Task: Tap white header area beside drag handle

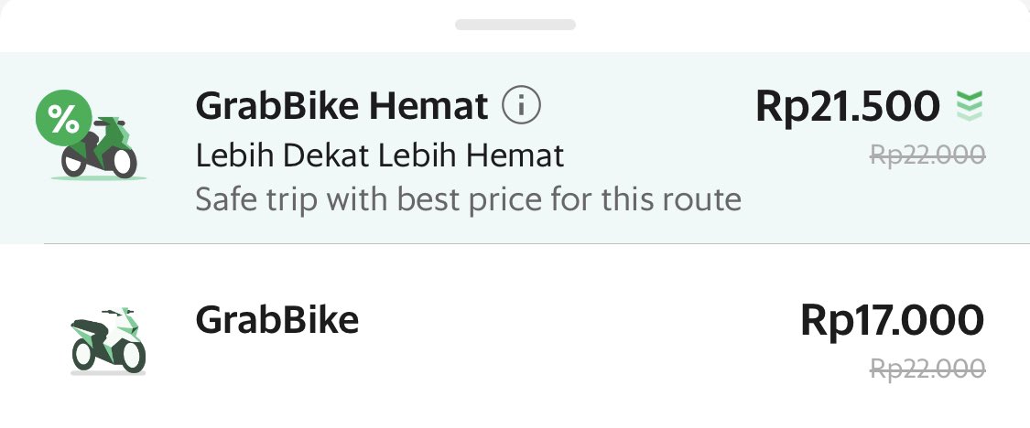Action: [x=788, y=25]
